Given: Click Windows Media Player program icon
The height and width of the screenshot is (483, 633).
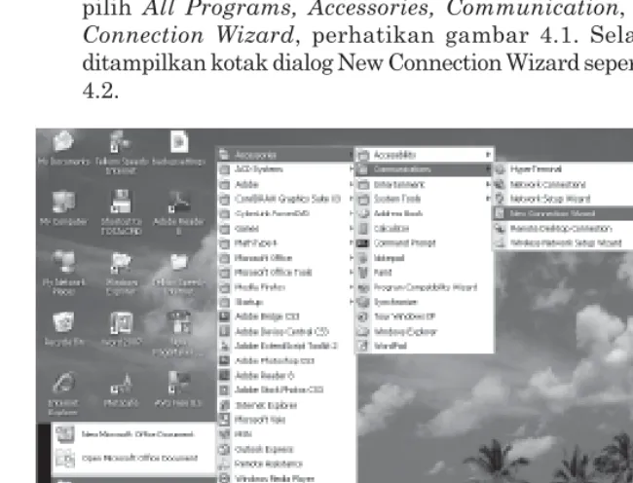Looking at the screenshot, I should pos(224,478).
